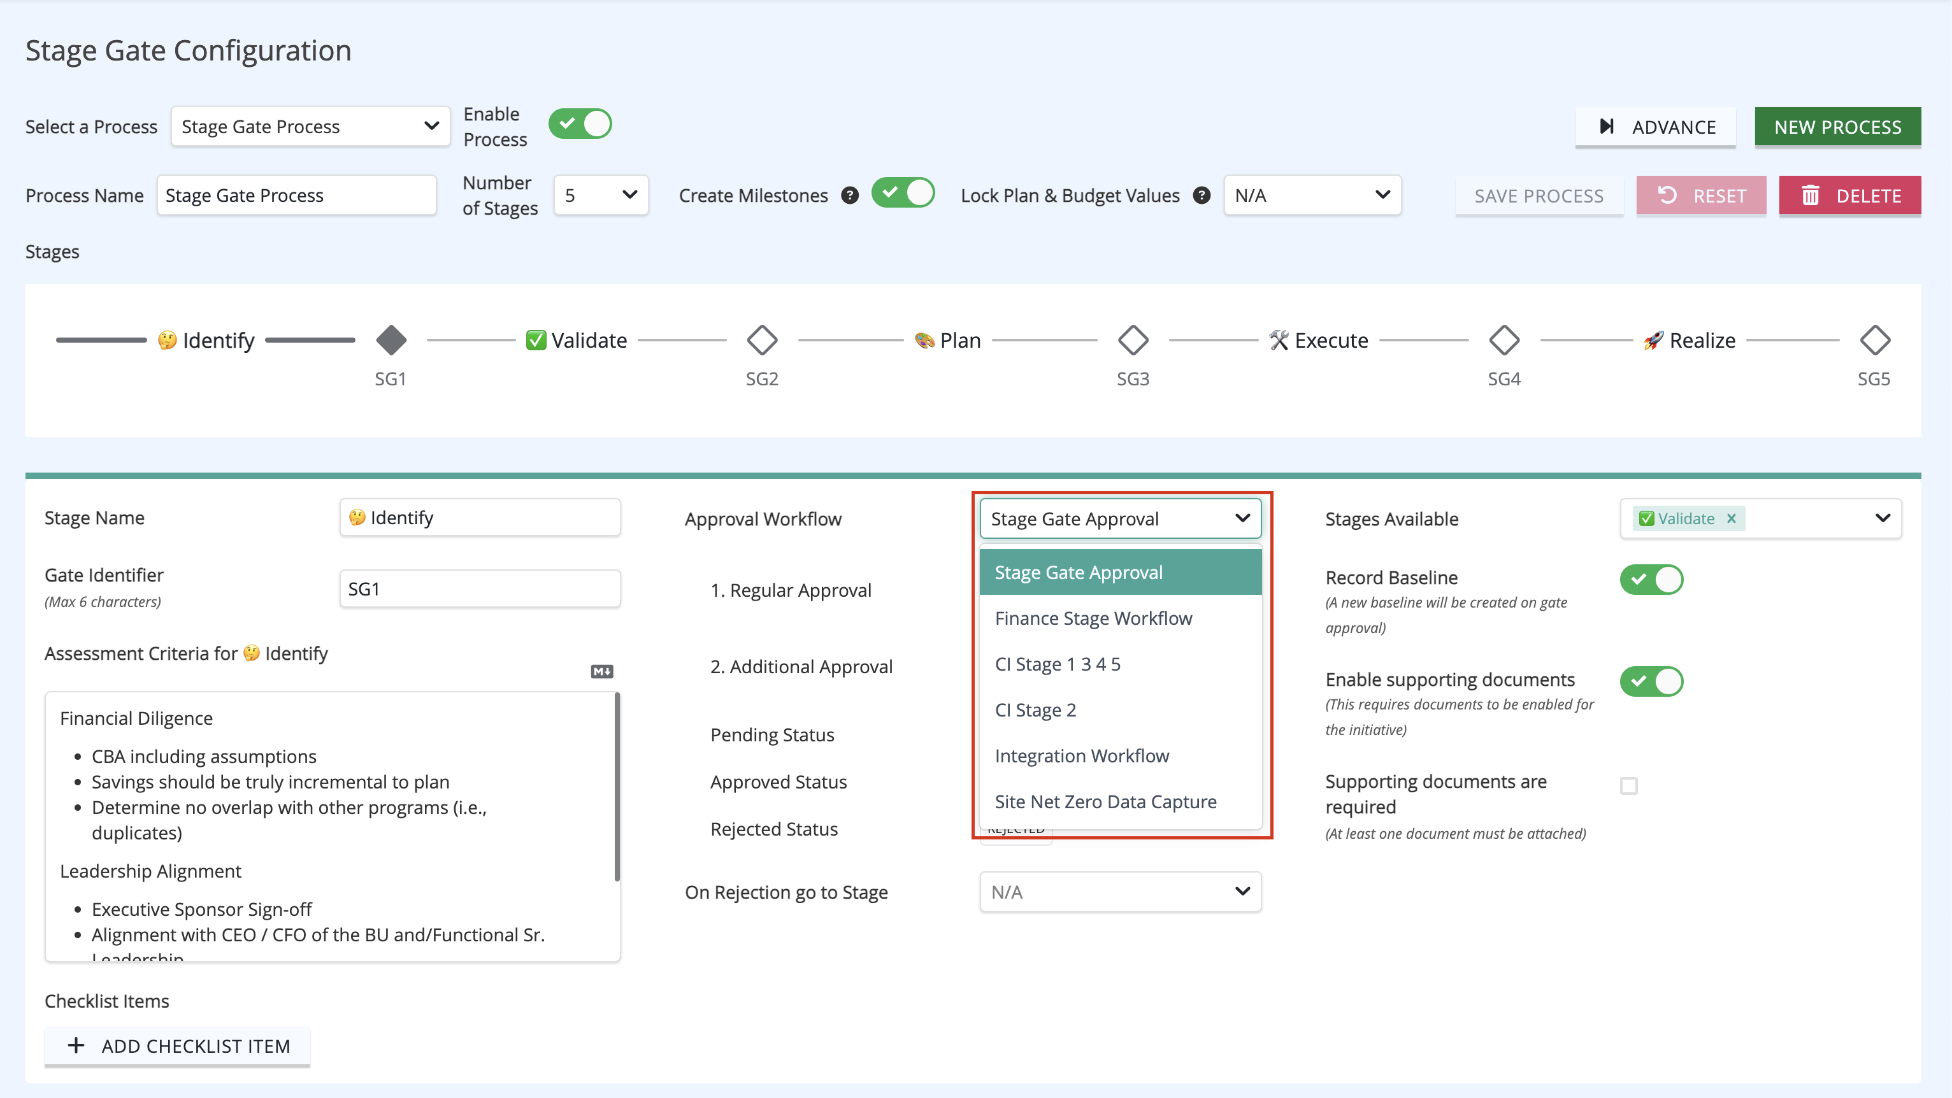Select Finance Stage Workflow from the approval list
This screenshot has height=1098, width=1952.
click(1093, 618)
